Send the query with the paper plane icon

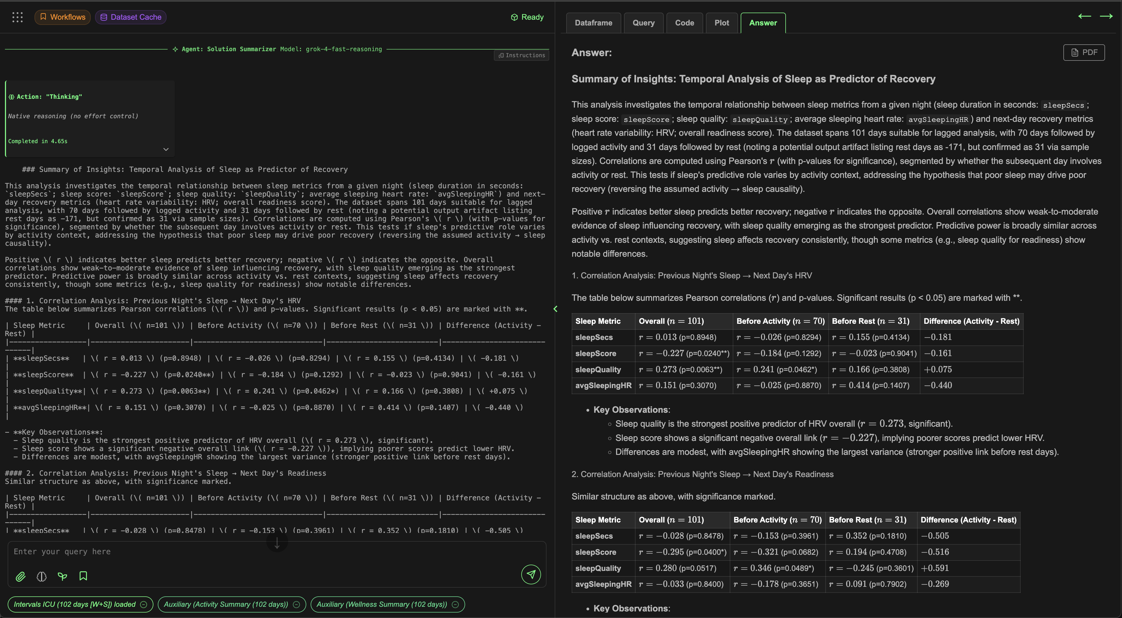click(531, 574)
